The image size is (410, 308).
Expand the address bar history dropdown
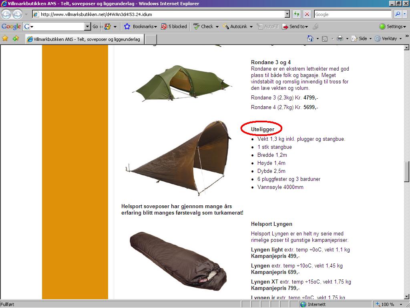(287, 14)
